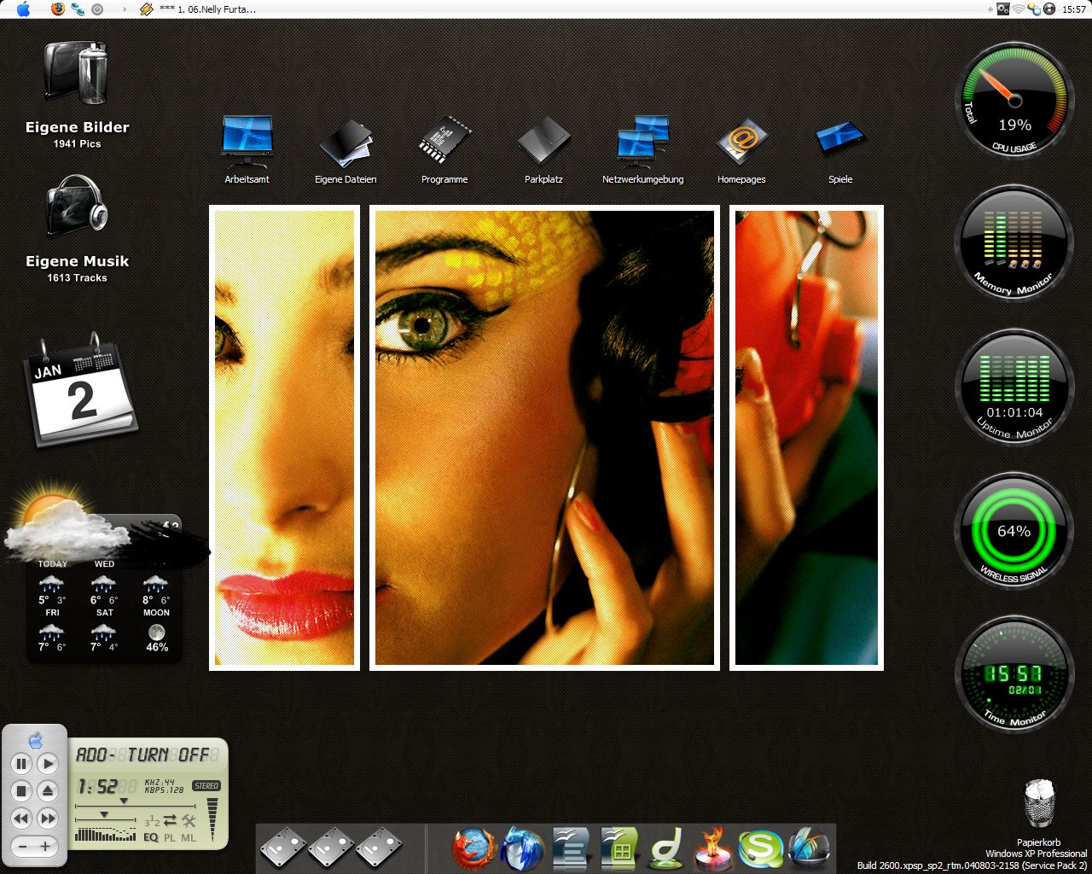The width and height of the screenshot is (1092, 874).
Task: Open player settings tools icon
Action: tap(189, 820)
